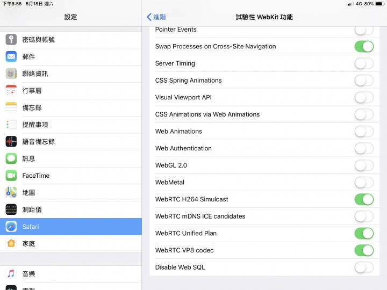This screenshot has height=290, width=387.
Task: Open 郵件 settings row
Action: 71,56
